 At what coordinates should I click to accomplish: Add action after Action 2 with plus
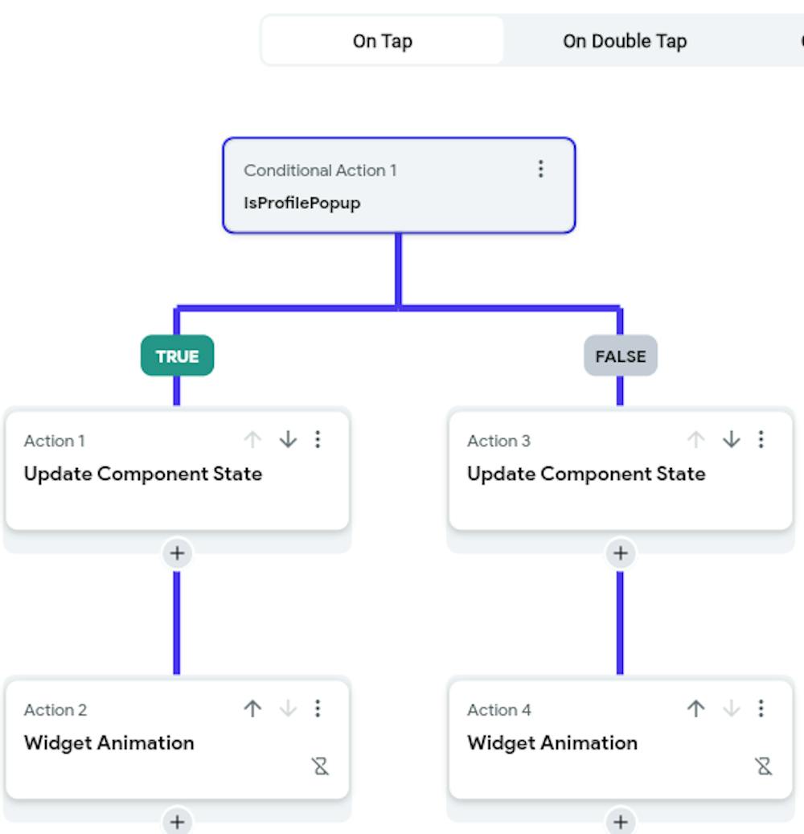coord(177,822)
